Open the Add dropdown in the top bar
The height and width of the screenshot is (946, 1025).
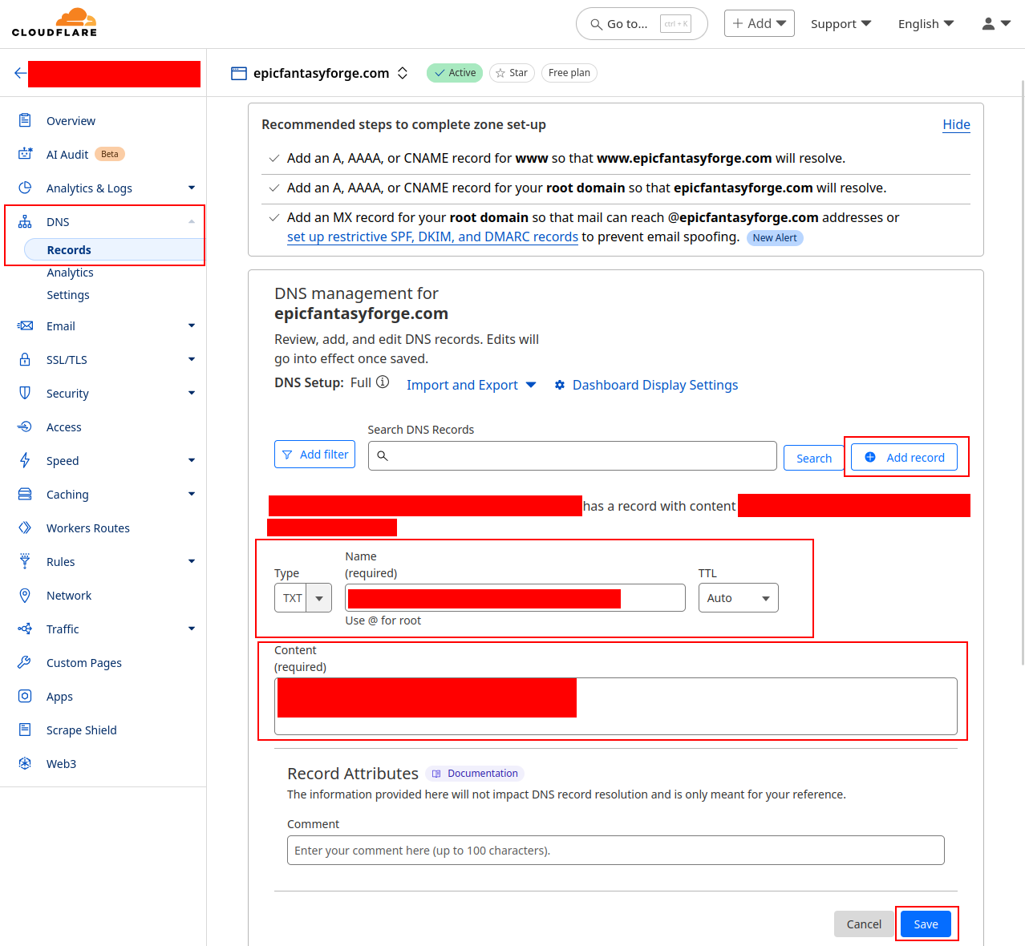(759, 23)
